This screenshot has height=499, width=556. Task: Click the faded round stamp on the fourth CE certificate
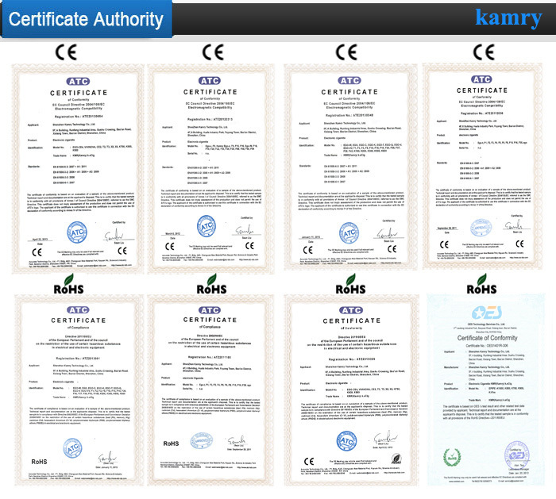(x=481, y=228)
